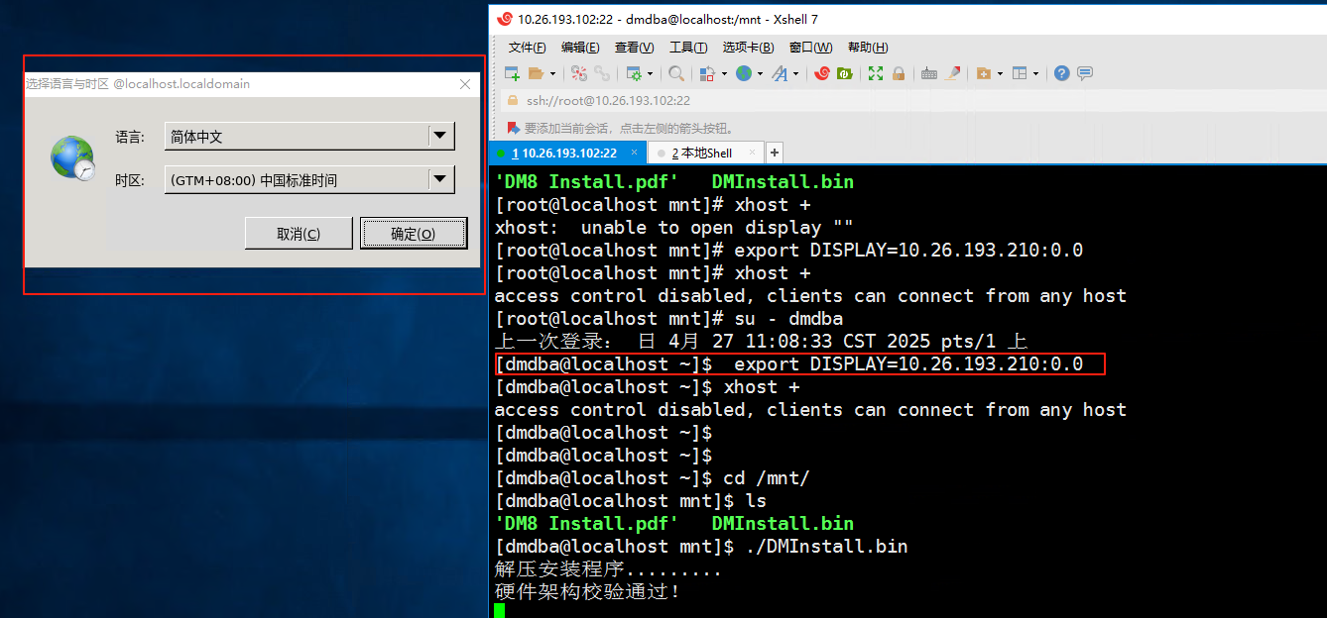Close the 10.26.193.102:22 session tab

coord(635,153)
